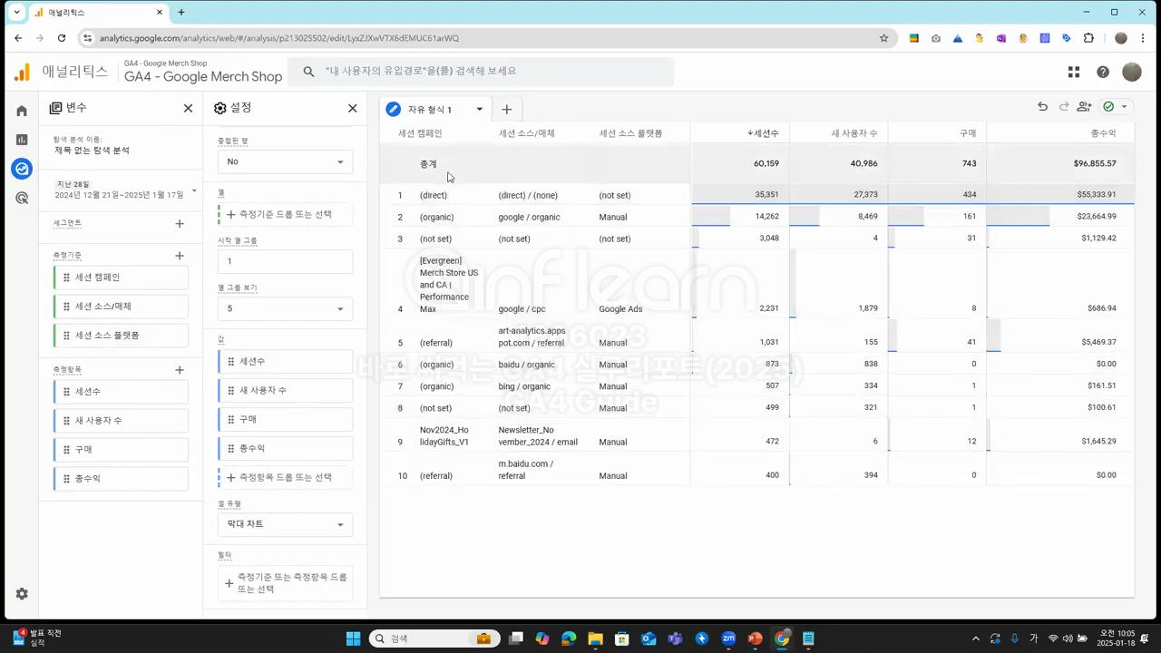Bookmark this page with star icon
This screenshot has width=1161, height=653.
[883, 38]
